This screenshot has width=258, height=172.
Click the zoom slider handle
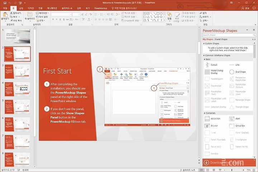pos(232,170)
